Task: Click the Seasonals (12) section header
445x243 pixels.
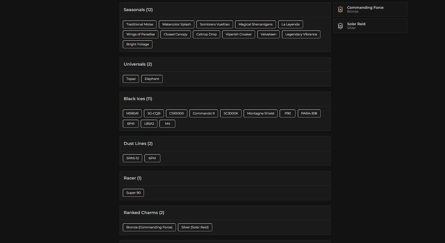Action: pyautogui.click(x=138, y=10)
